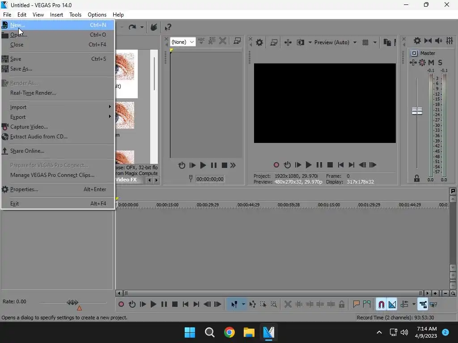This screenshot has height=343, width=458.
Task: Open Master automation settings gear
Action: pos(422,63)
